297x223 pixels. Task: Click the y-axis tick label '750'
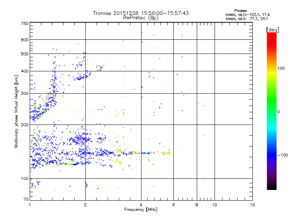[x=25, y=23]
